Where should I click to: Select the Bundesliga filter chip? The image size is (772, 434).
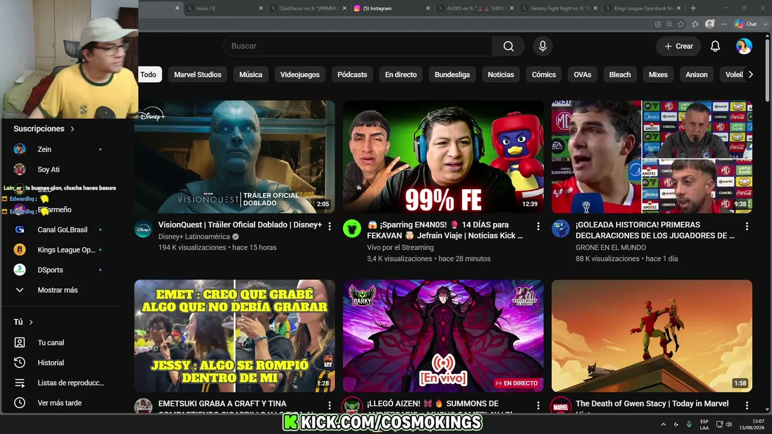click(x=452, y=75)
